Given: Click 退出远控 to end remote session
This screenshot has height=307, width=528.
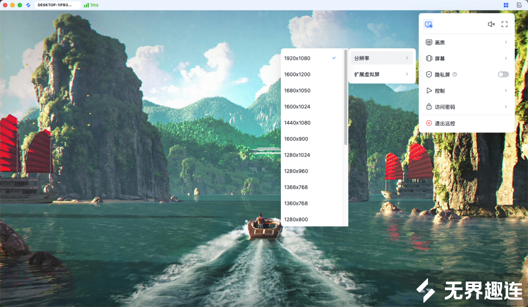Looking at the screenshot, I should (x=467, y=123).
